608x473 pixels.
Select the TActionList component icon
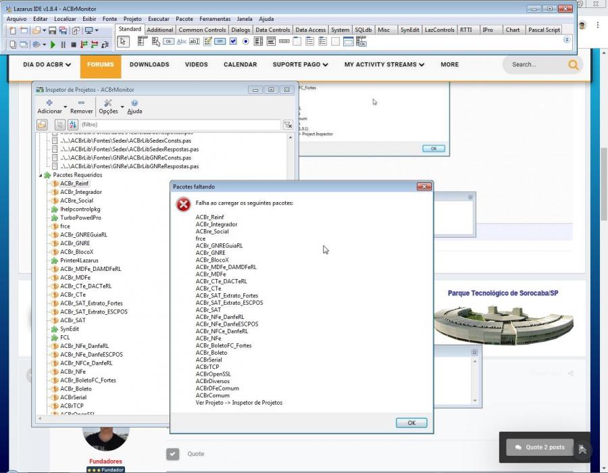[x=361, y=41]
